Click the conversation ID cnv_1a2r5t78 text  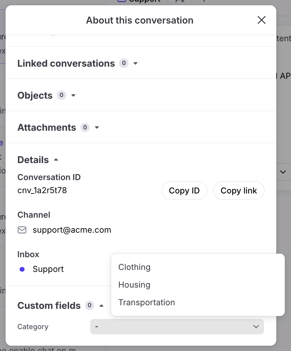click(x=42, y=191)
